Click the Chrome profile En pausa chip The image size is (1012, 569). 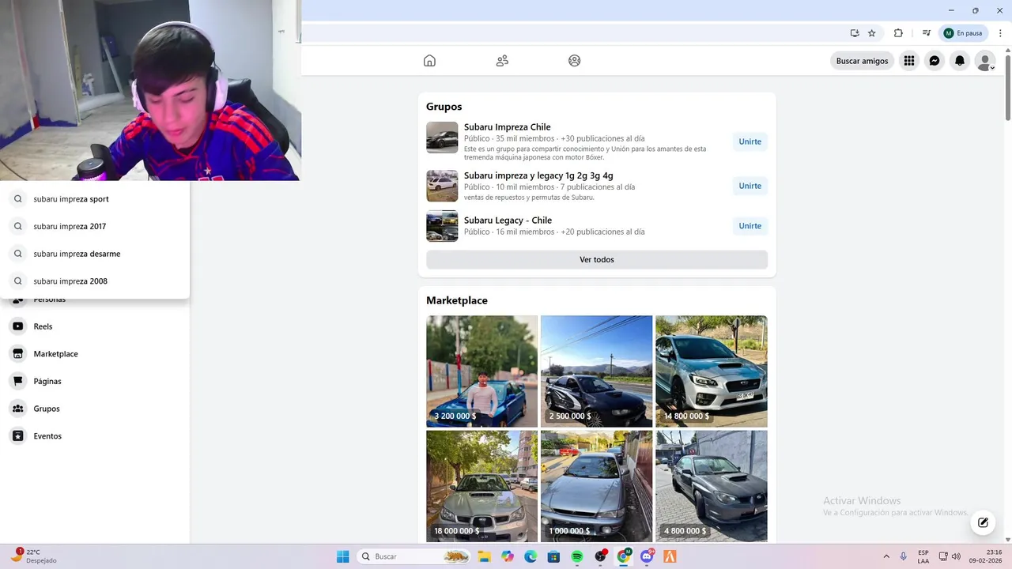point(963,33)
